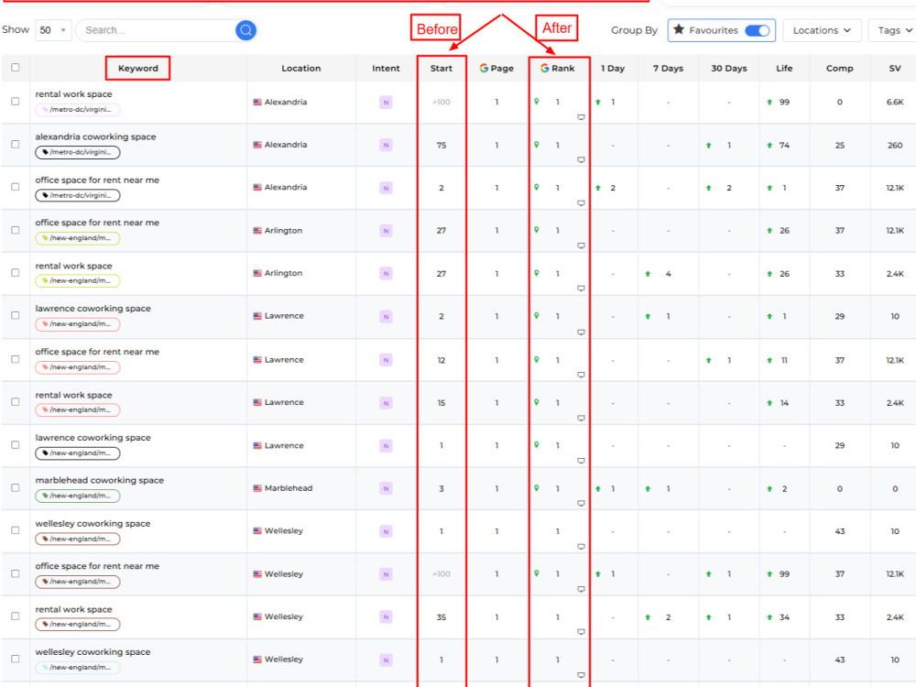This screenshot has width=916, height=687.
Task: Click tag pill under alexandria coworking space keyword
Action: [x=78, y=152]
